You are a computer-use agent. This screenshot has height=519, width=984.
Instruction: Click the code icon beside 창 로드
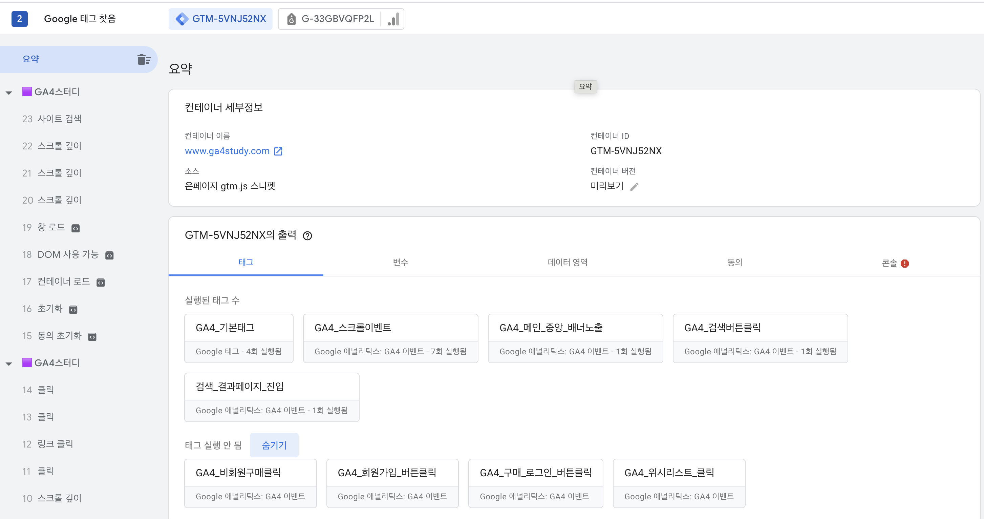(x=76, y=229)
